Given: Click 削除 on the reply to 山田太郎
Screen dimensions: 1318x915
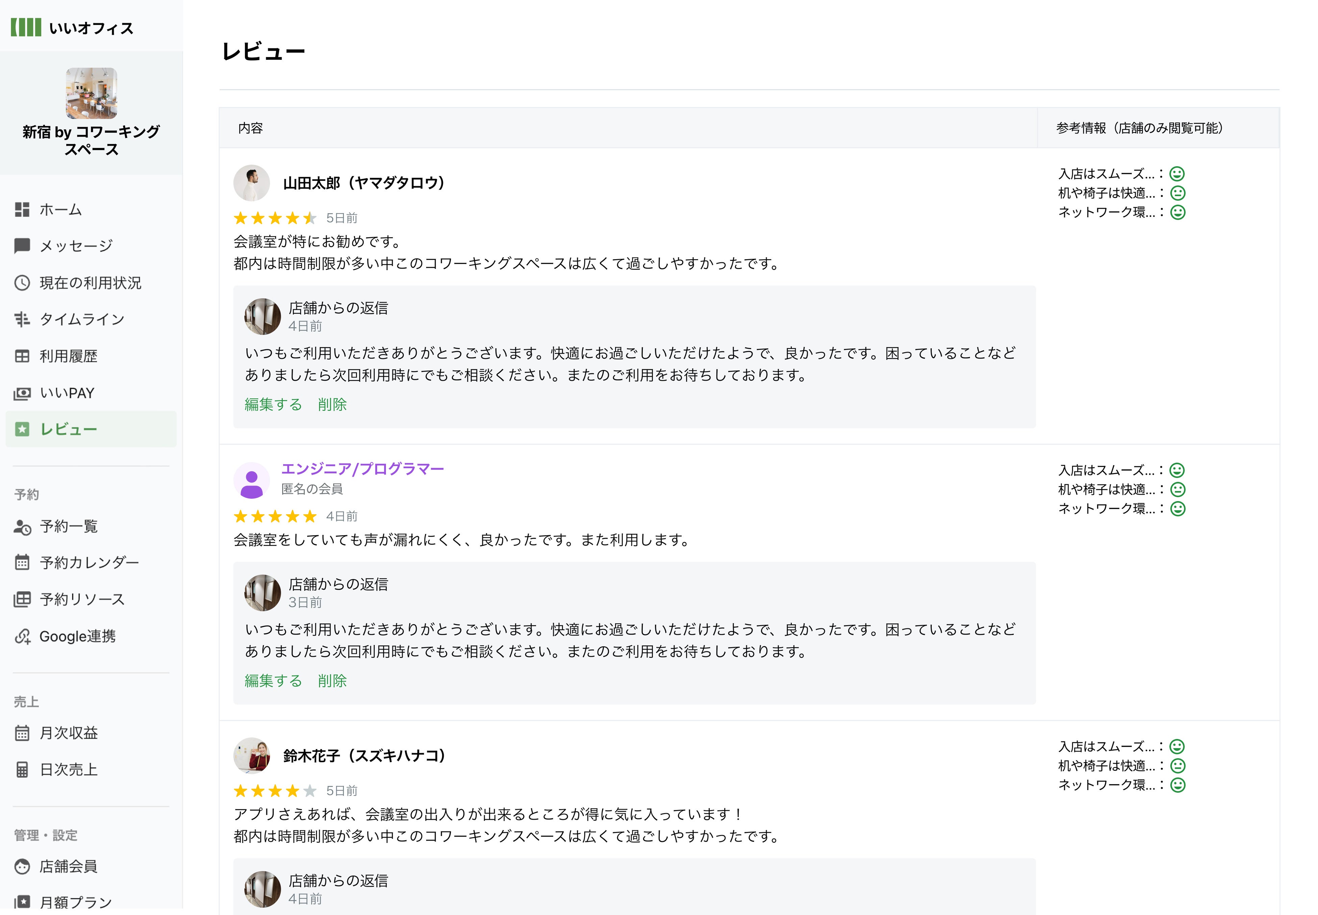Looking at the screenshot, I should (332, 405).
